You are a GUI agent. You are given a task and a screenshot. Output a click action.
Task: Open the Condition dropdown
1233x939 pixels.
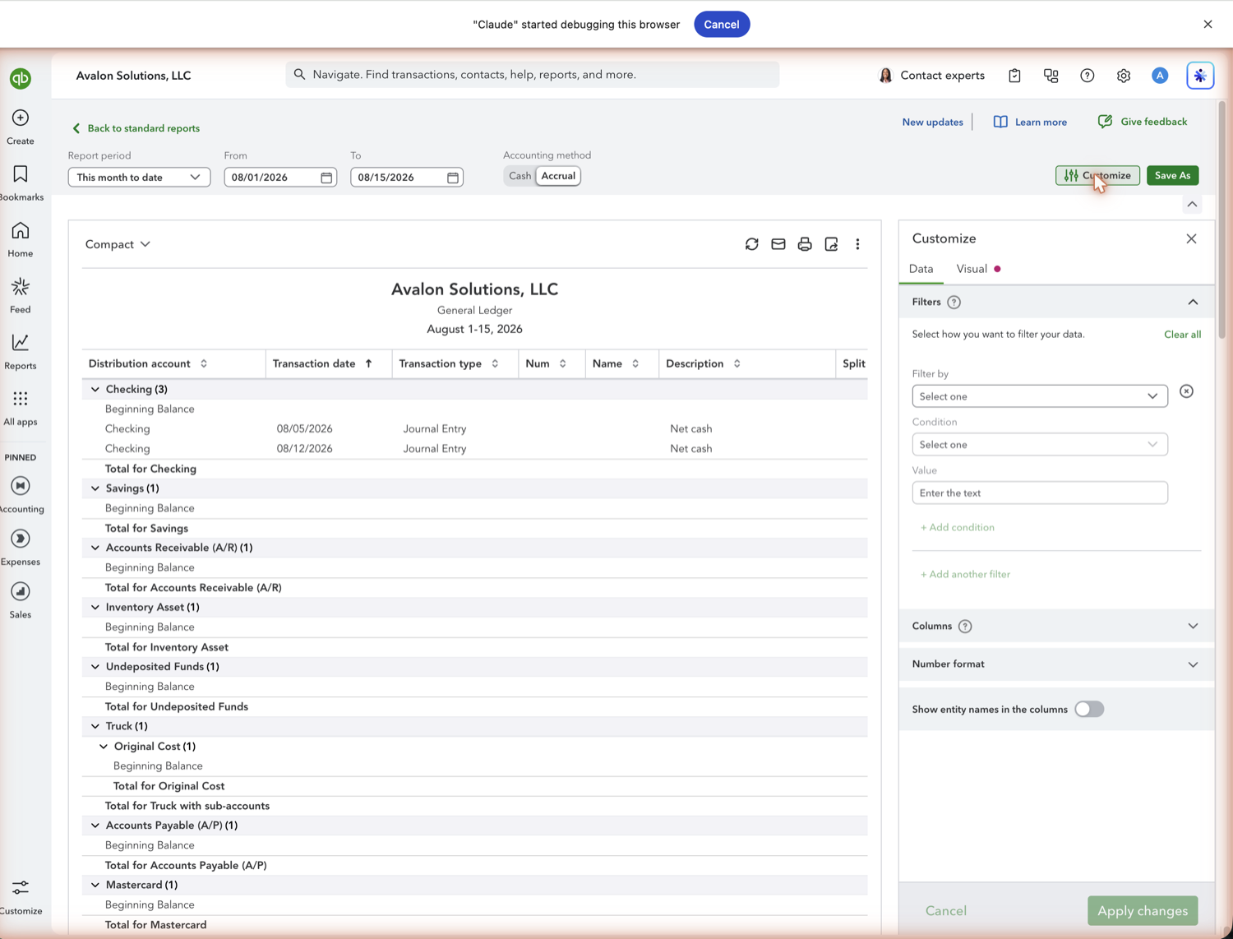pos(1040,445)
